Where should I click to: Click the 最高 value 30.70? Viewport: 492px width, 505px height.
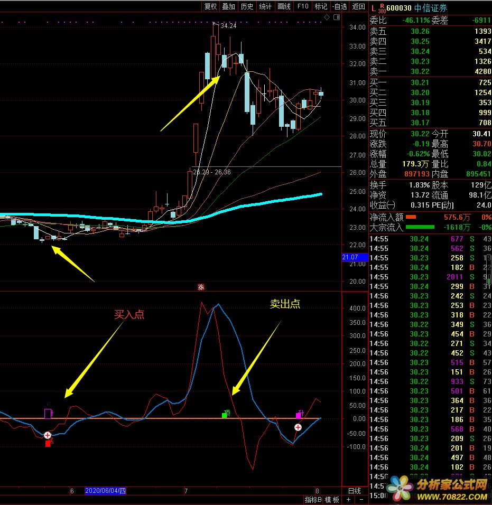coord(481,144)
